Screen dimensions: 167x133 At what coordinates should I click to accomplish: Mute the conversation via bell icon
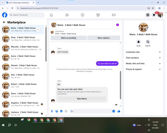[139, 42]
